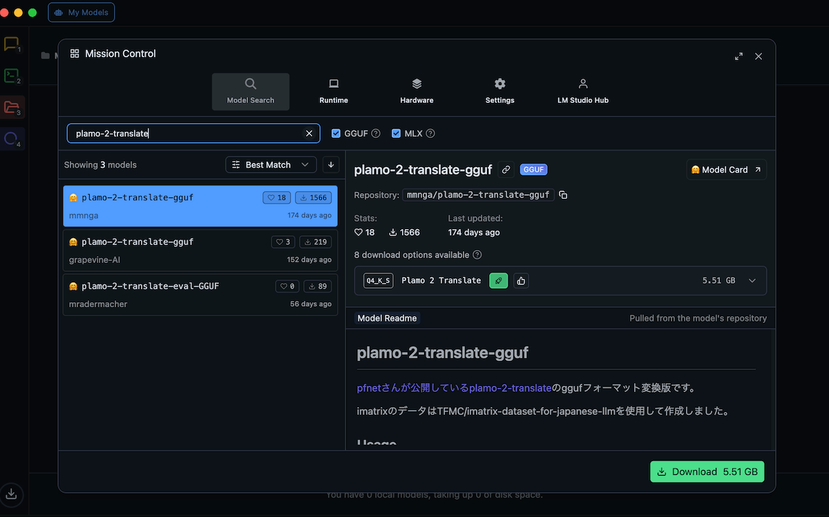Screen dimensions: 829x517
Task: Open the downloads panel in left sidebar
Action: click(12, 494)
